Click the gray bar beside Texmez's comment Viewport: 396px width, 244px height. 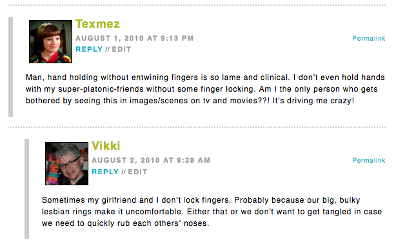coord(10,66)
